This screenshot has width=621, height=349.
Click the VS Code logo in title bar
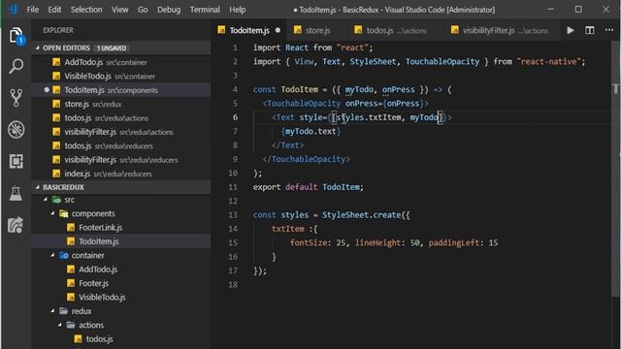coord(13,9)
